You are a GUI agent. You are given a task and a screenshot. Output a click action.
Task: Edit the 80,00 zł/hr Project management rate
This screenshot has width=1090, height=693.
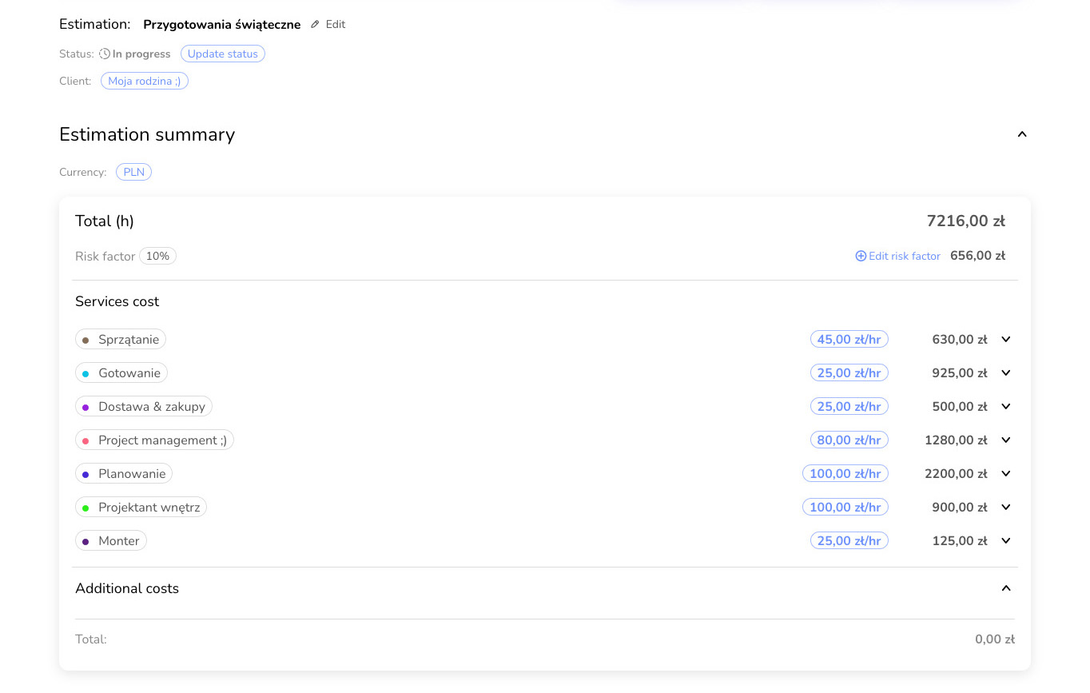(849, 440)
